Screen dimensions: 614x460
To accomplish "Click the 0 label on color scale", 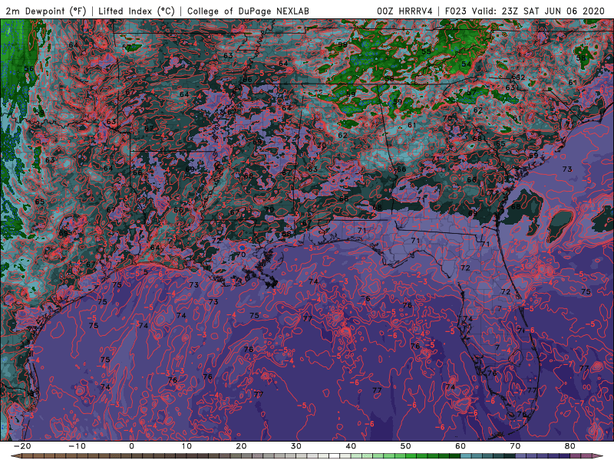I will (131, 446).
